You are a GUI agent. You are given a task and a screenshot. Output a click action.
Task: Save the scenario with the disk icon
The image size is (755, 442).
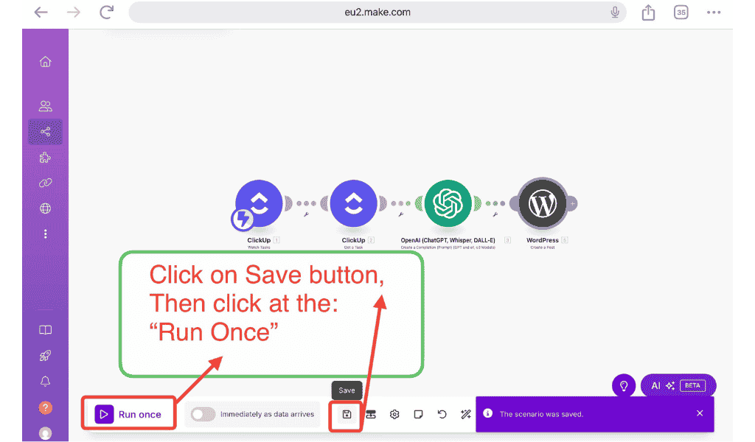pos(347,414)
